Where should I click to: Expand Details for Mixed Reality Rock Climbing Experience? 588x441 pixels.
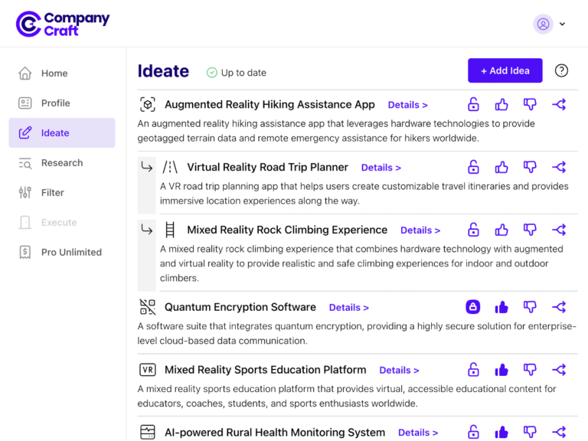[x=420, y=230]
